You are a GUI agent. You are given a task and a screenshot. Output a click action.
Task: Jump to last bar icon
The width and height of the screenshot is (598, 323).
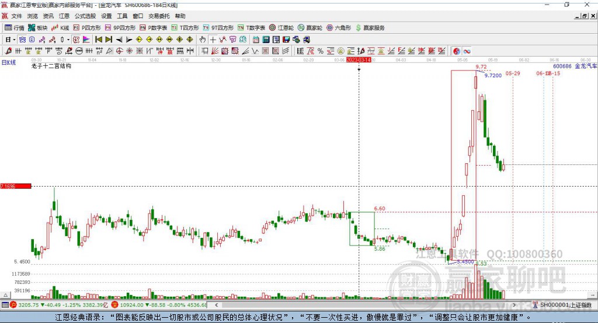coord(109,40)
